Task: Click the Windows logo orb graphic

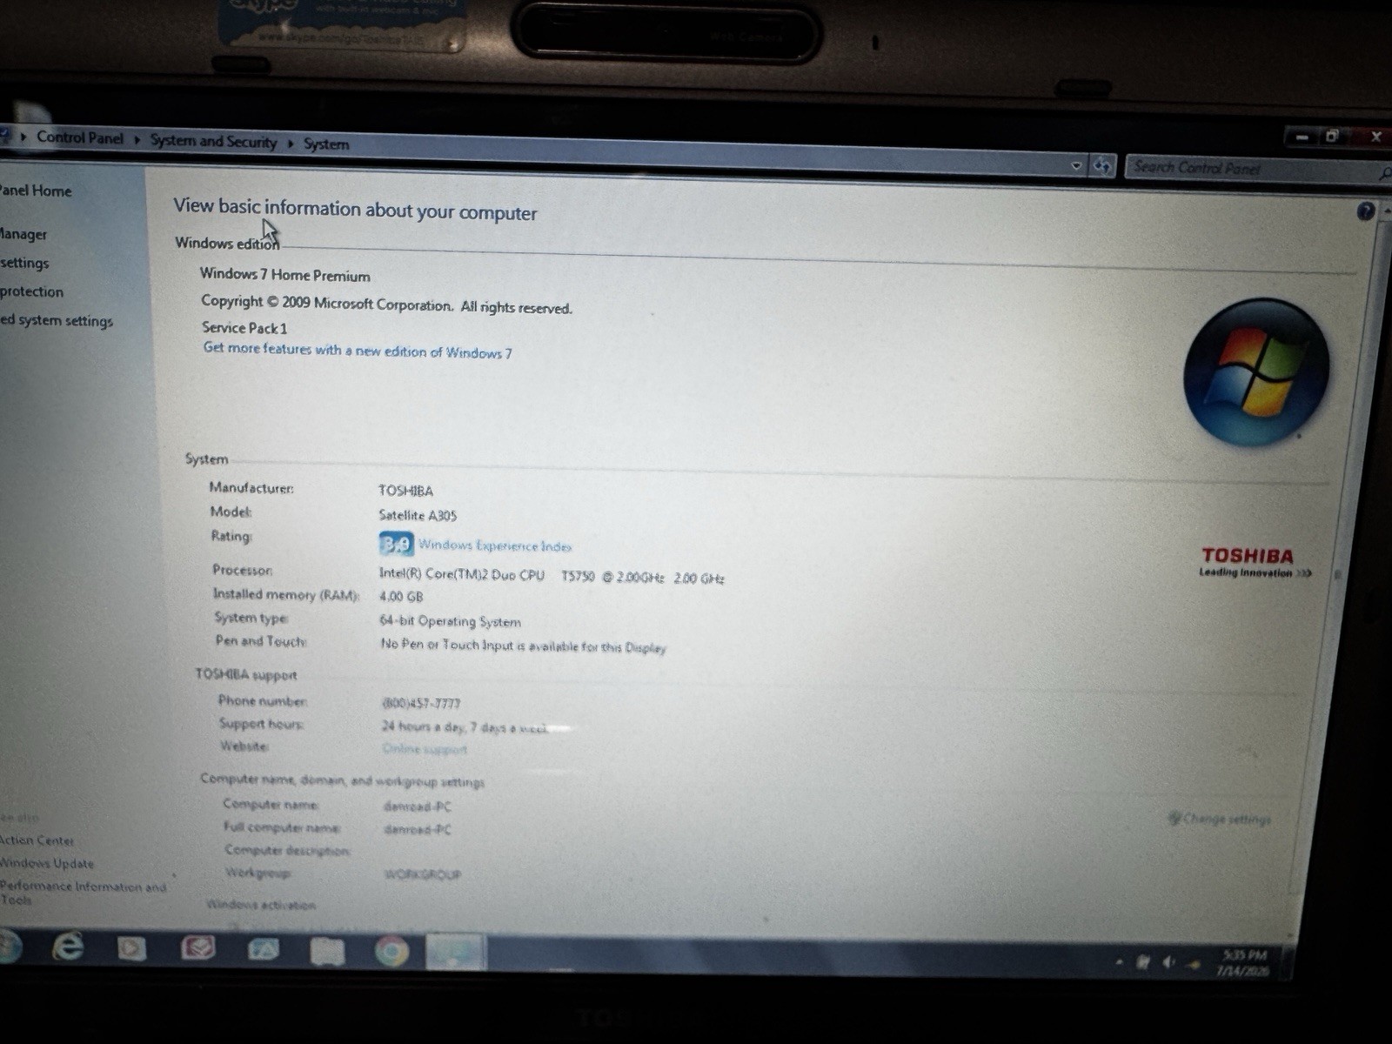Action: (x=1255, y=372)
